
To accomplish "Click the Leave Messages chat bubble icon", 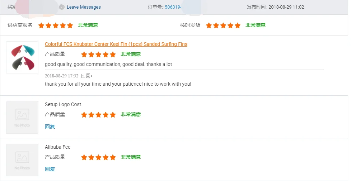I will click(x=62, y=7).
